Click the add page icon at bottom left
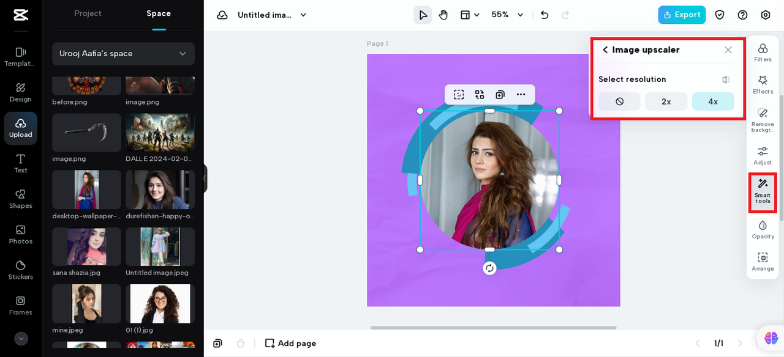 pos(217,344)
